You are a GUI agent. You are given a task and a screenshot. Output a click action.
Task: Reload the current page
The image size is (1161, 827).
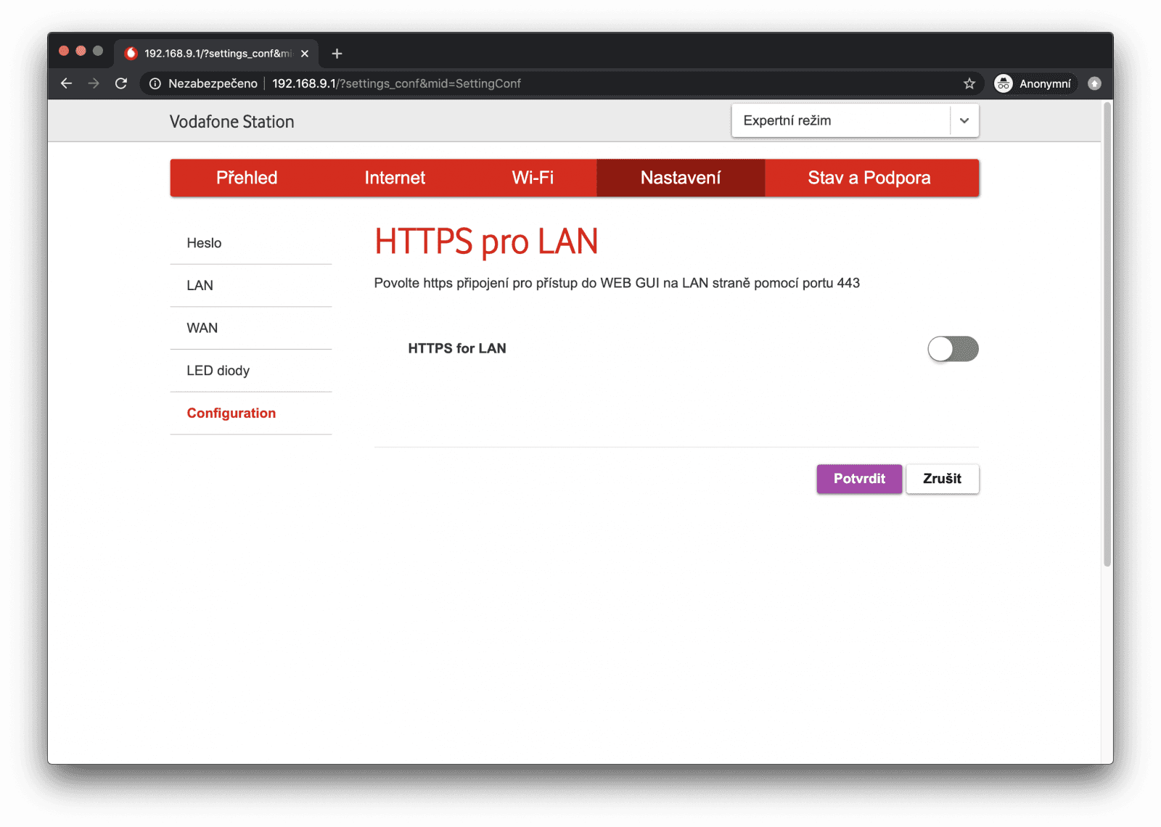[121, 83]
